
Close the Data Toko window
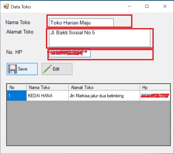tap(165, 7)
